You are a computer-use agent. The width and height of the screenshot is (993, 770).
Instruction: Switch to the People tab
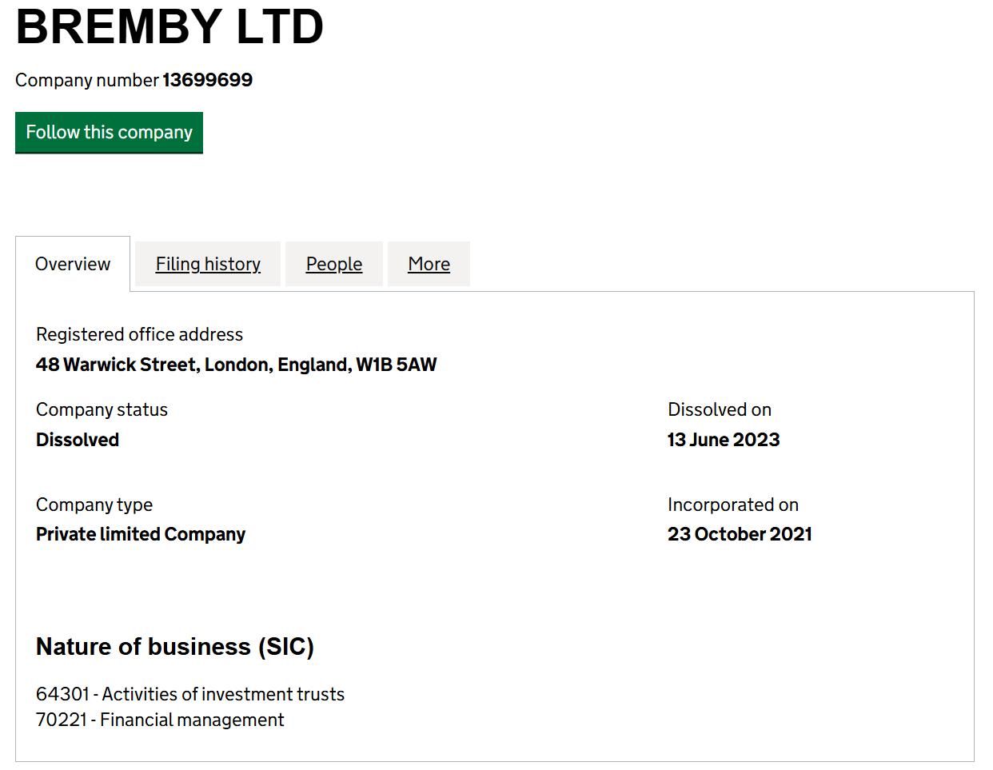pyautogui.click(x=334, y=264)
